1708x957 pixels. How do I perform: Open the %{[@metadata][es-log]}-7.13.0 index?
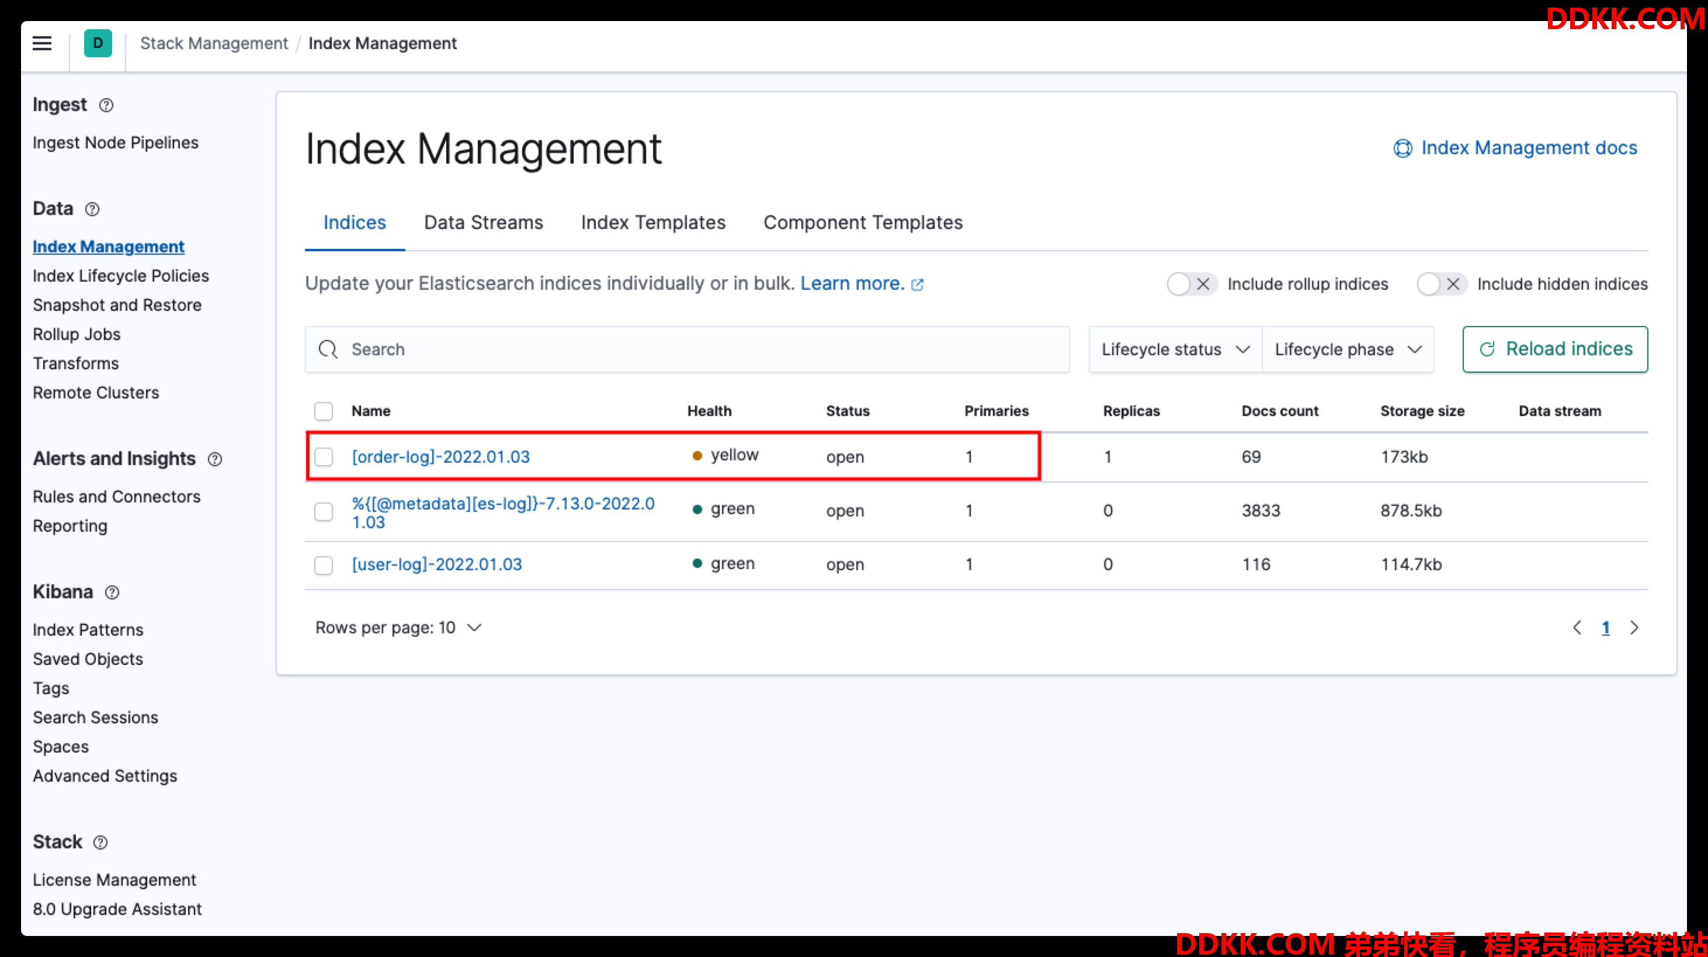coord(504,512)
